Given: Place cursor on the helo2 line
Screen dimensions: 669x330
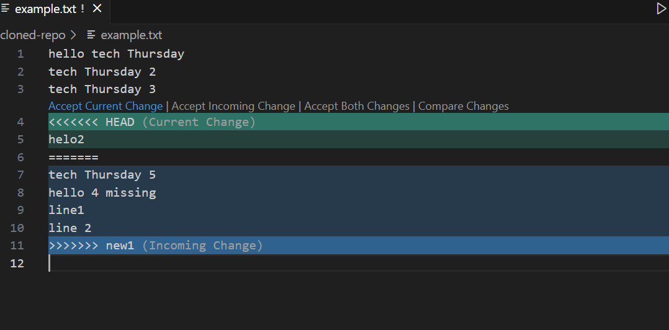Looking at the screenshot, I should point(66,140).
